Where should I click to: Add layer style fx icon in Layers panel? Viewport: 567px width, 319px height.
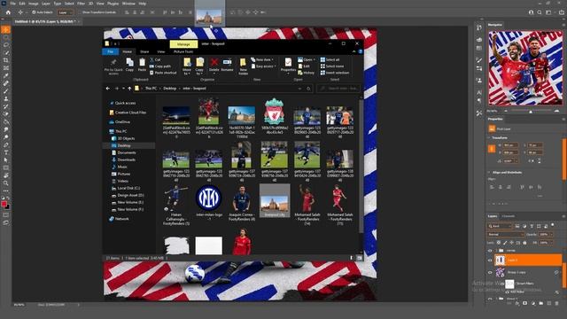click(x=517, y=303)
